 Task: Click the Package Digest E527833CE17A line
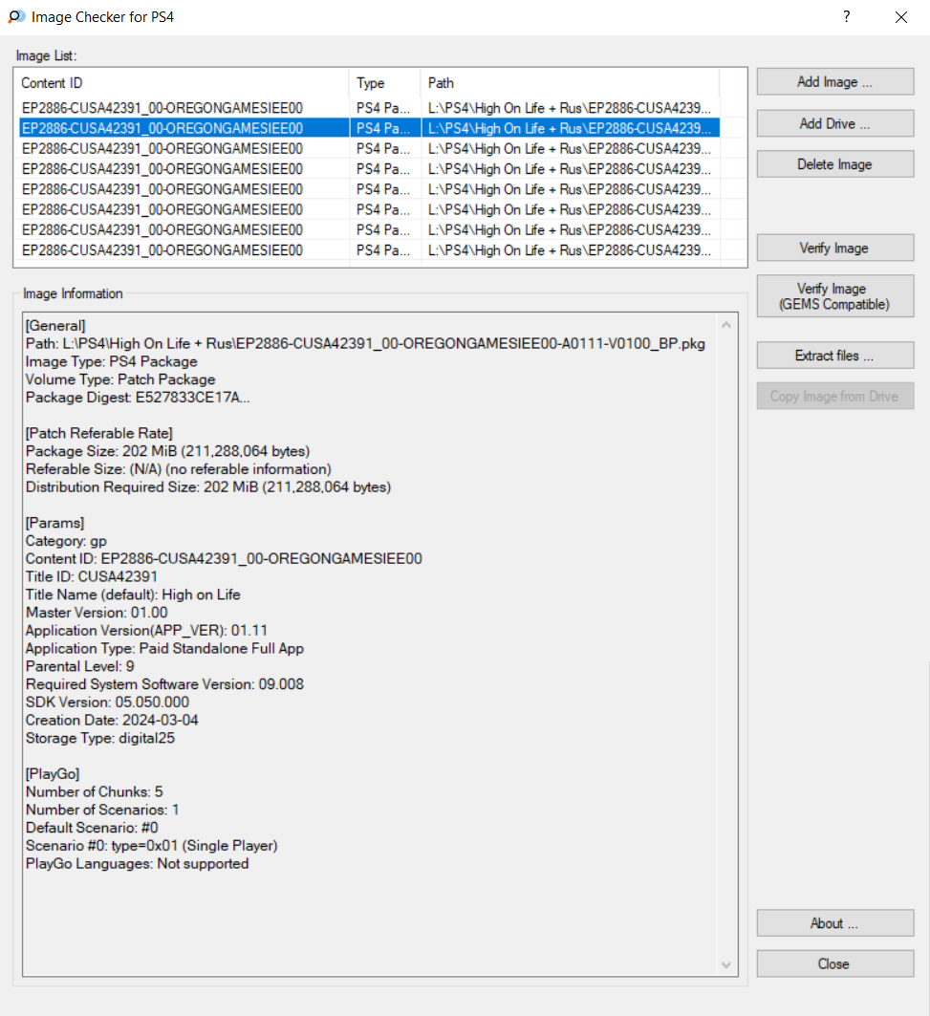(x=138, y=398)
